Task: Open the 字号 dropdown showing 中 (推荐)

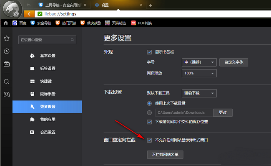Action: pos(199,62)
